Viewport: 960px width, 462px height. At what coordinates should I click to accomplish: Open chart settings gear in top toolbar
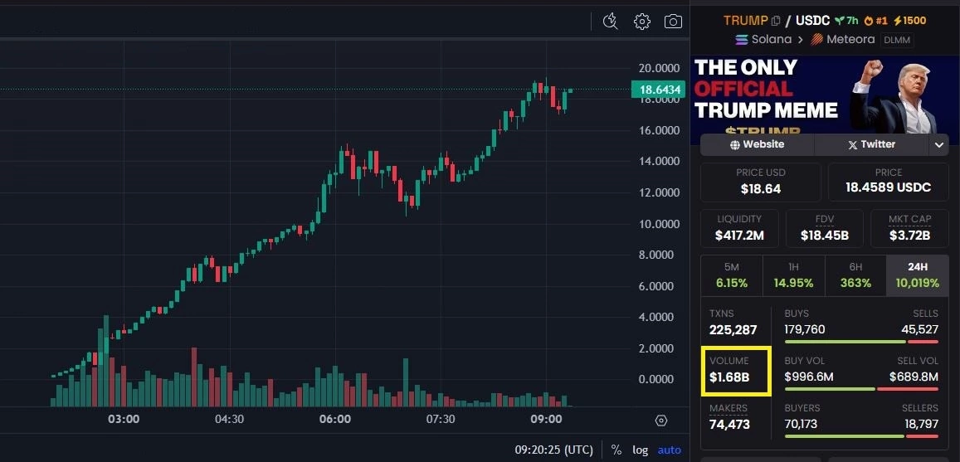(x=641, y=22)
